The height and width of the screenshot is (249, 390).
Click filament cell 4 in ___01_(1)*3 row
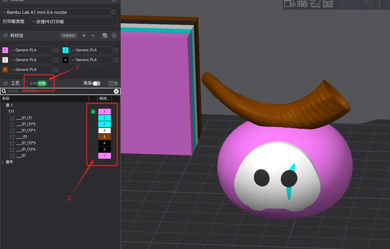pyautogui.click(x=105, y=143)
